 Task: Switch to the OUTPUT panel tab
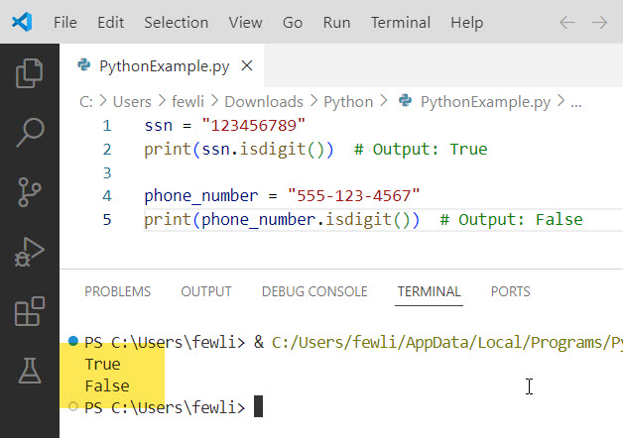click(x=206, y=291)
